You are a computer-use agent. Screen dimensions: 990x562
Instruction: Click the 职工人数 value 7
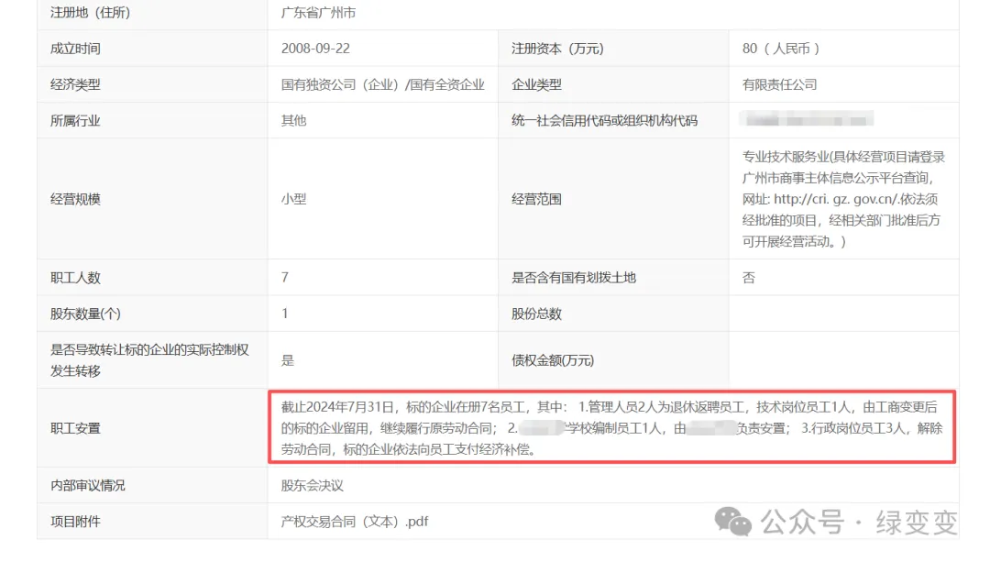pos(285,278)
